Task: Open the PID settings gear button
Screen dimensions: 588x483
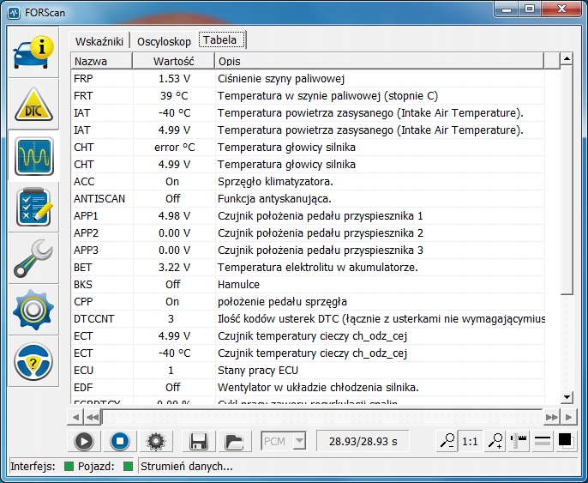Action: coord(155,442)
